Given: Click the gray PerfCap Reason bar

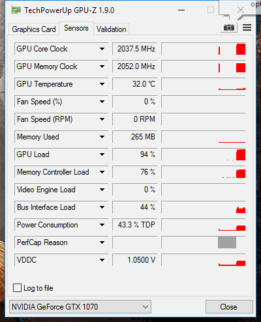Looking at the screenshot, I should coord(227,242).
